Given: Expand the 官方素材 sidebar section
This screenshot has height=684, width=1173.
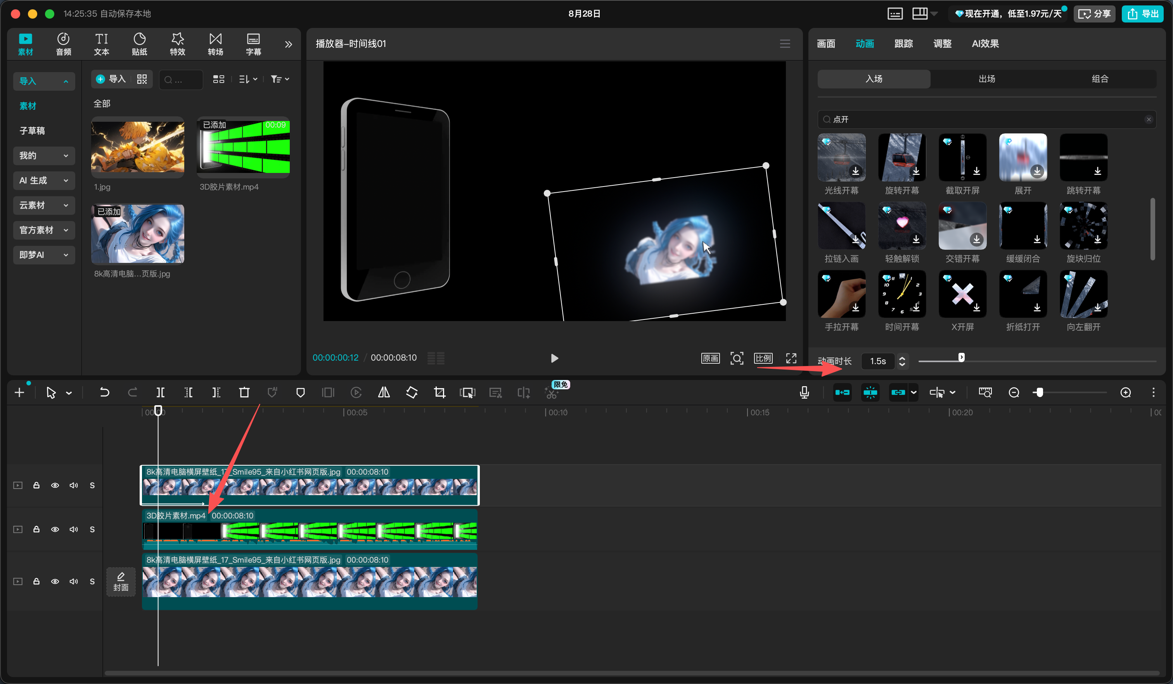Looking at the screenshot, I should [x=44, y=230].
